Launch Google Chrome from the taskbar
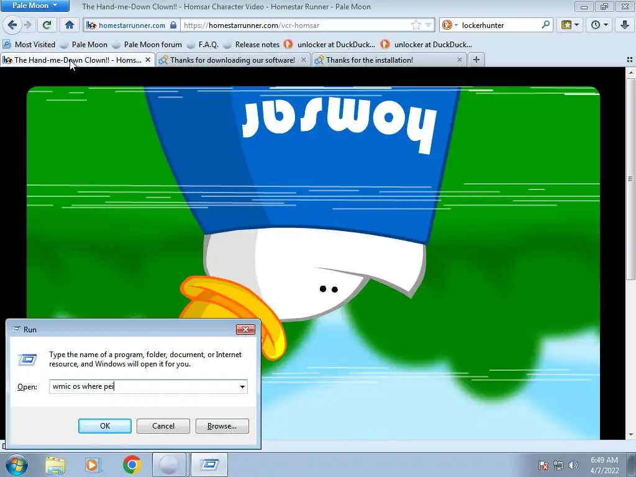The height and width of the screenshot is (477, 636). [132, 465]
